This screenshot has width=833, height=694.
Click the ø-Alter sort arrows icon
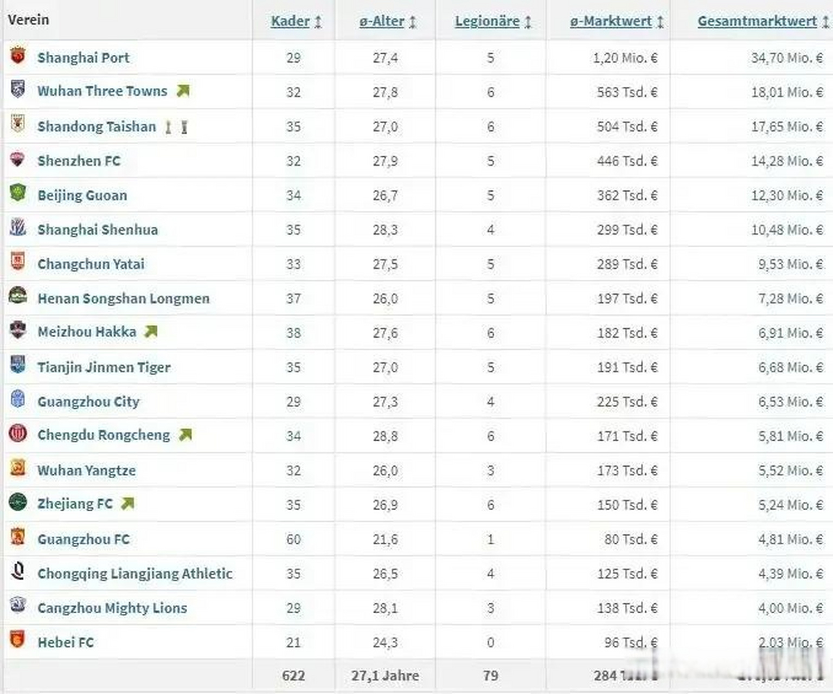(413, 22)
